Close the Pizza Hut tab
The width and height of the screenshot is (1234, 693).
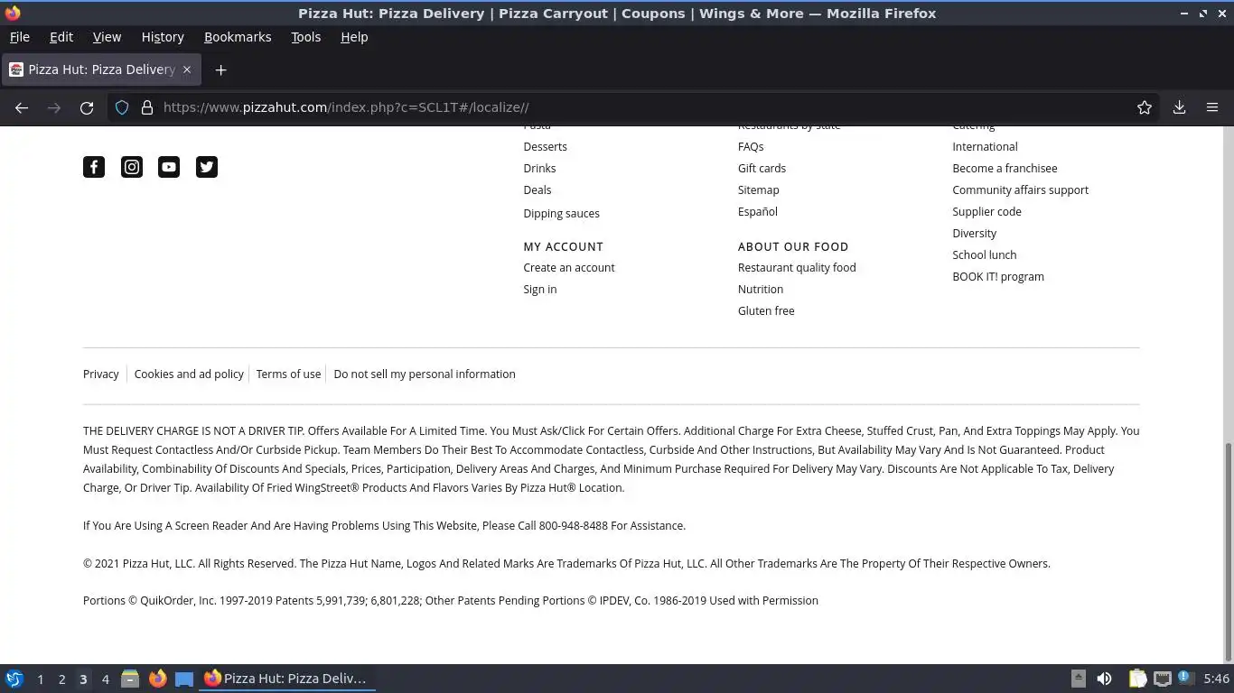coord(187,69)
